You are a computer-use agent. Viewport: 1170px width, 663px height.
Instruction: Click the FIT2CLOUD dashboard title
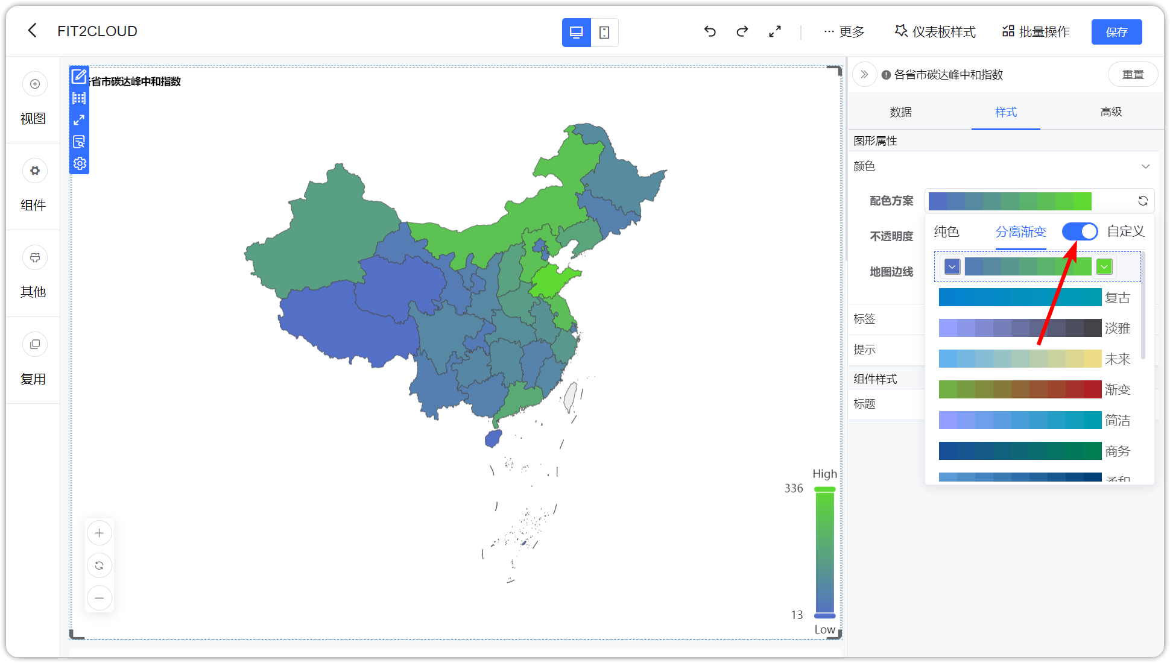click(97, 31)
